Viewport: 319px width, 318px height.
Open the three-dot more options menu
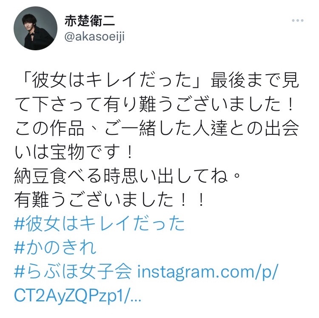[298, 20]
